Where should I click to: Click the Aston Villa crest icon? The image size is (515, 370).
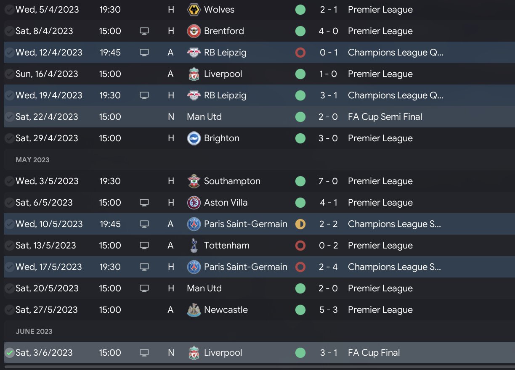pyautogui.click(x=194, y=203)
